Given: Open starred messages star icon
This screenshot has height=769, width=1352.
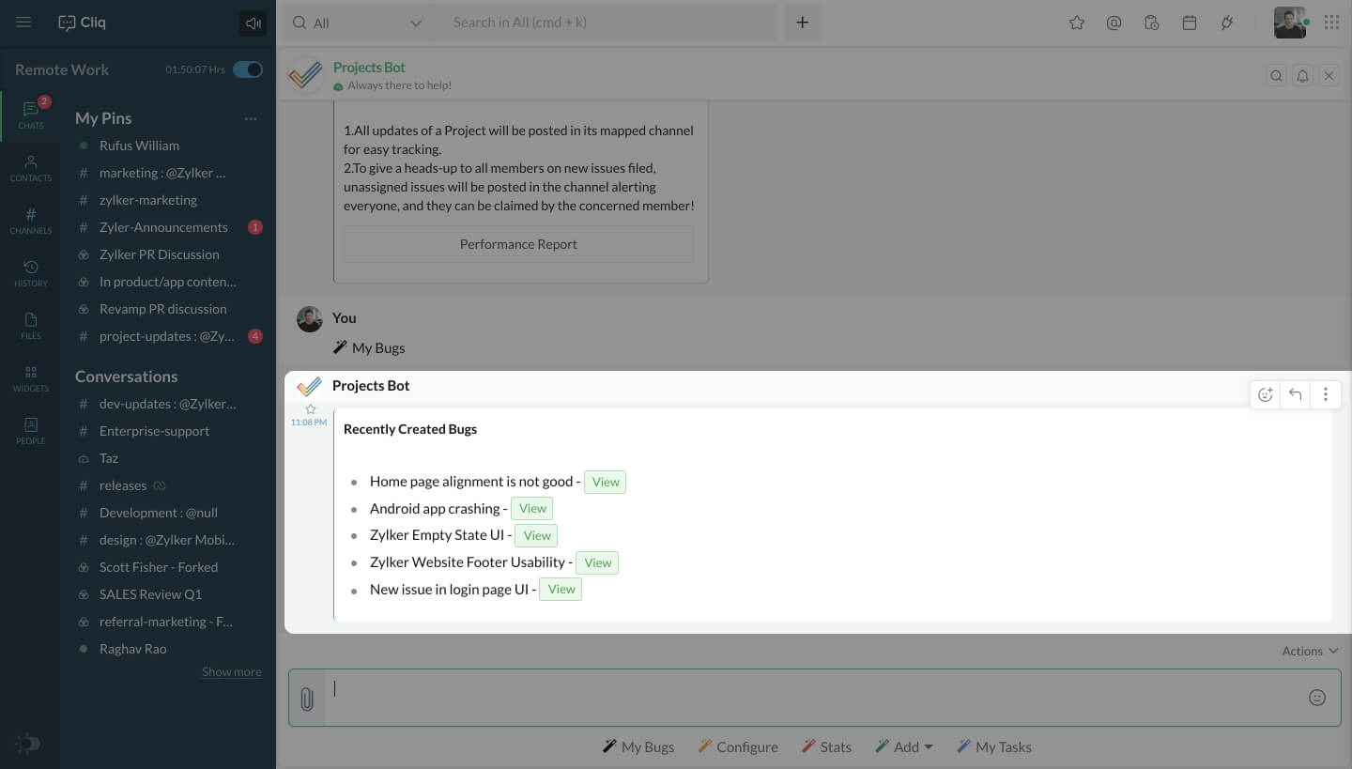Looking at the screenshot, I should point(1077,23).
